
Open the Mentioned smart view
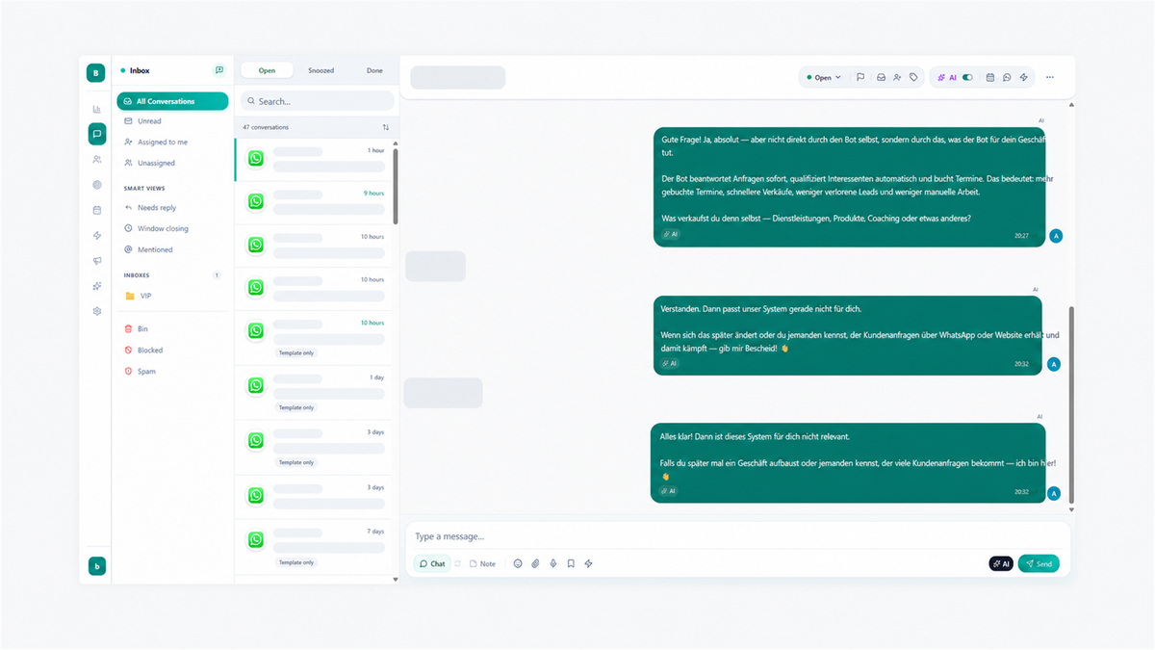(x=172, y=249)
